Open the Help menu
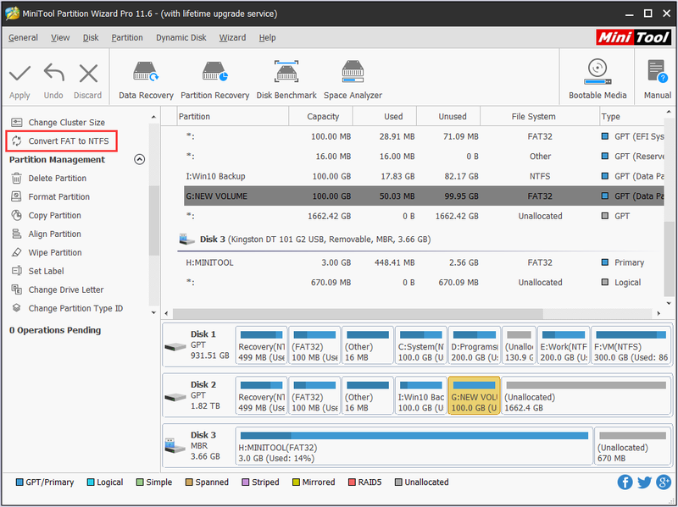The width and height of the screenshot is (678, 507). click(267, 37)
